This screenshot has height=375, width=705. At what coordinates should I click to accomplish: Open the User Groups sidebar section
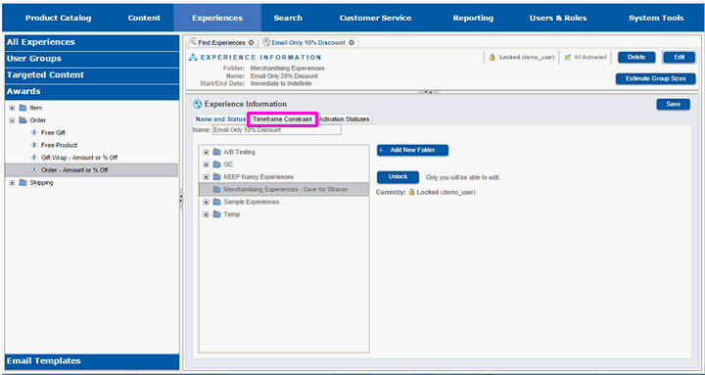point(92,59)
